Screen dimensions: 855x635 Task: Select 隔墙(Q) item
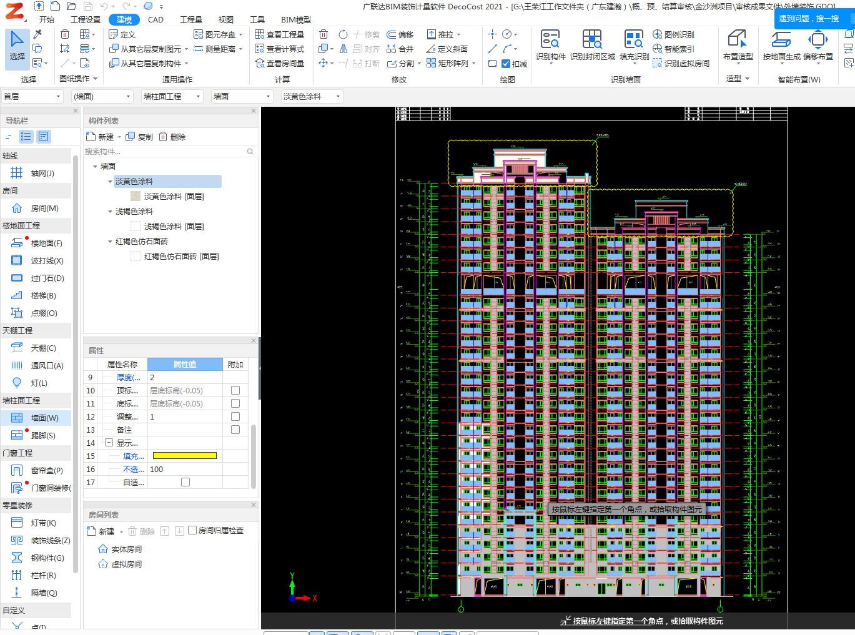tap(36, 593)
